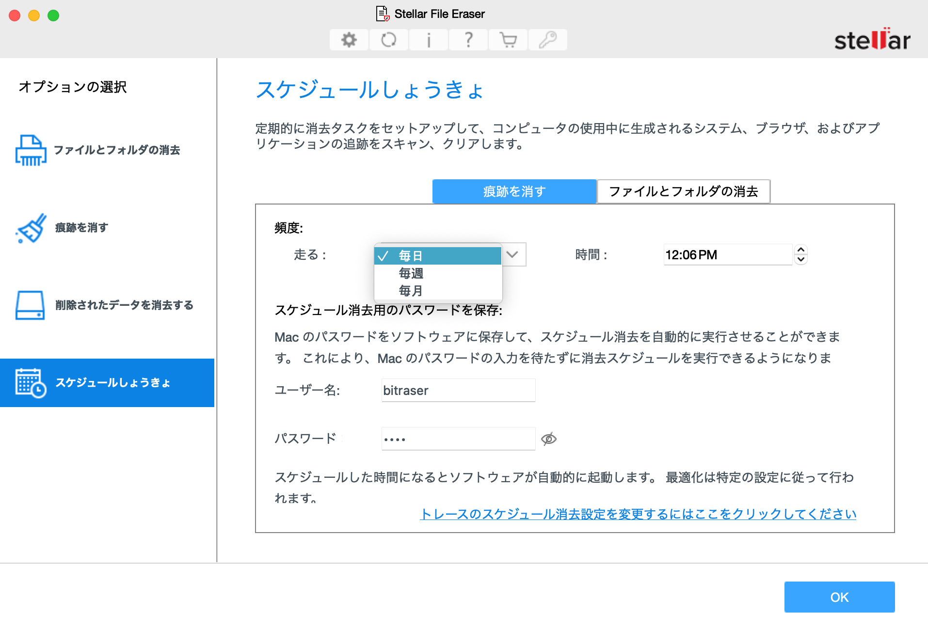The width and height of the screenshot is (928, 630).
Task: Click the shopping cart buy icon
Action: click(508, 40)
